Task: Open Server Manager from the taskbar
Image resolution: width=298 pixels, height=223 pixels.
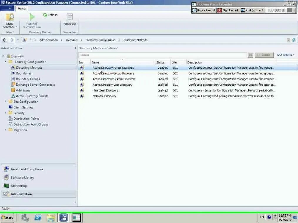Action: (25, 217)
